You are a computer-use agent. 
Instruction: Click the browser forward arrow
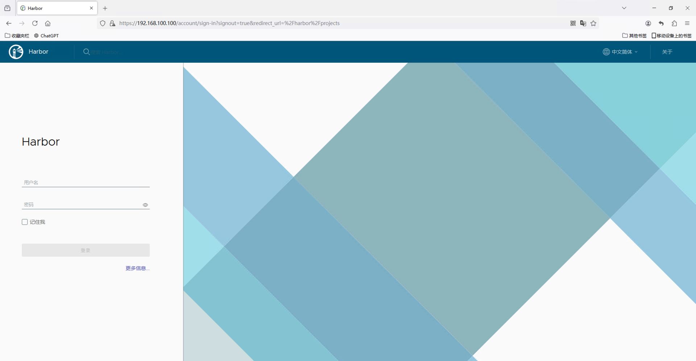click(22, 23)
